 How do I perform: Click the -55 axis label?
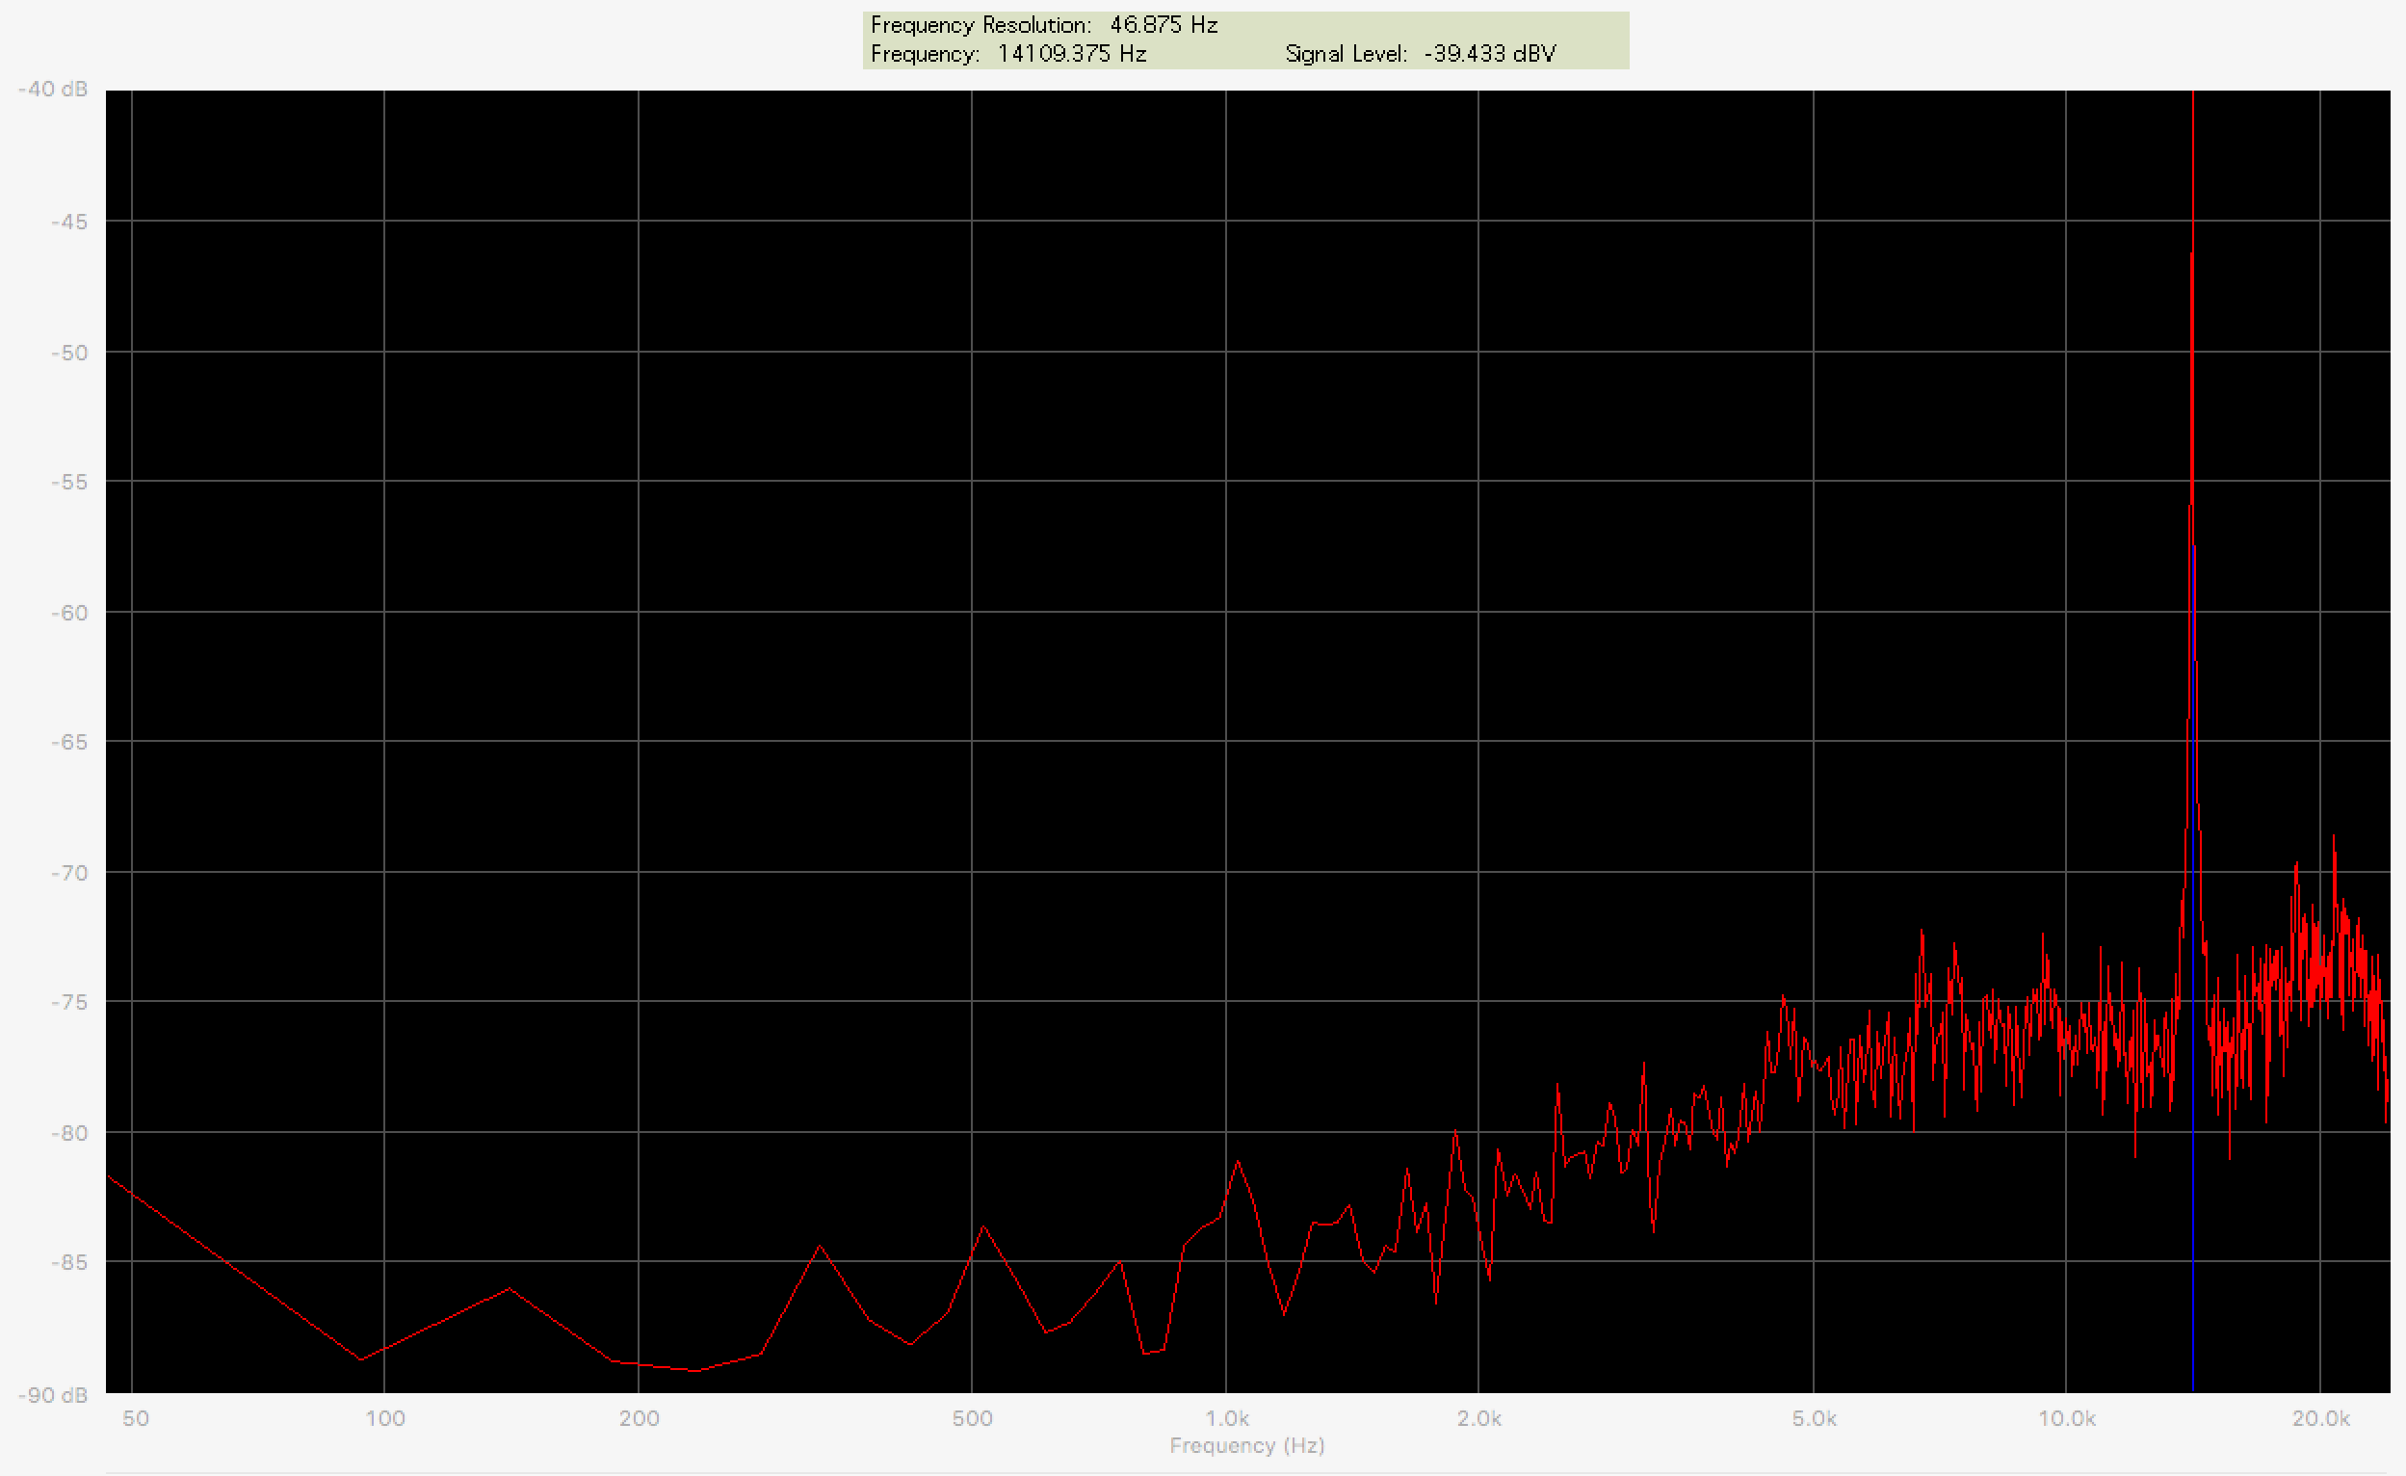coord(69,483)
